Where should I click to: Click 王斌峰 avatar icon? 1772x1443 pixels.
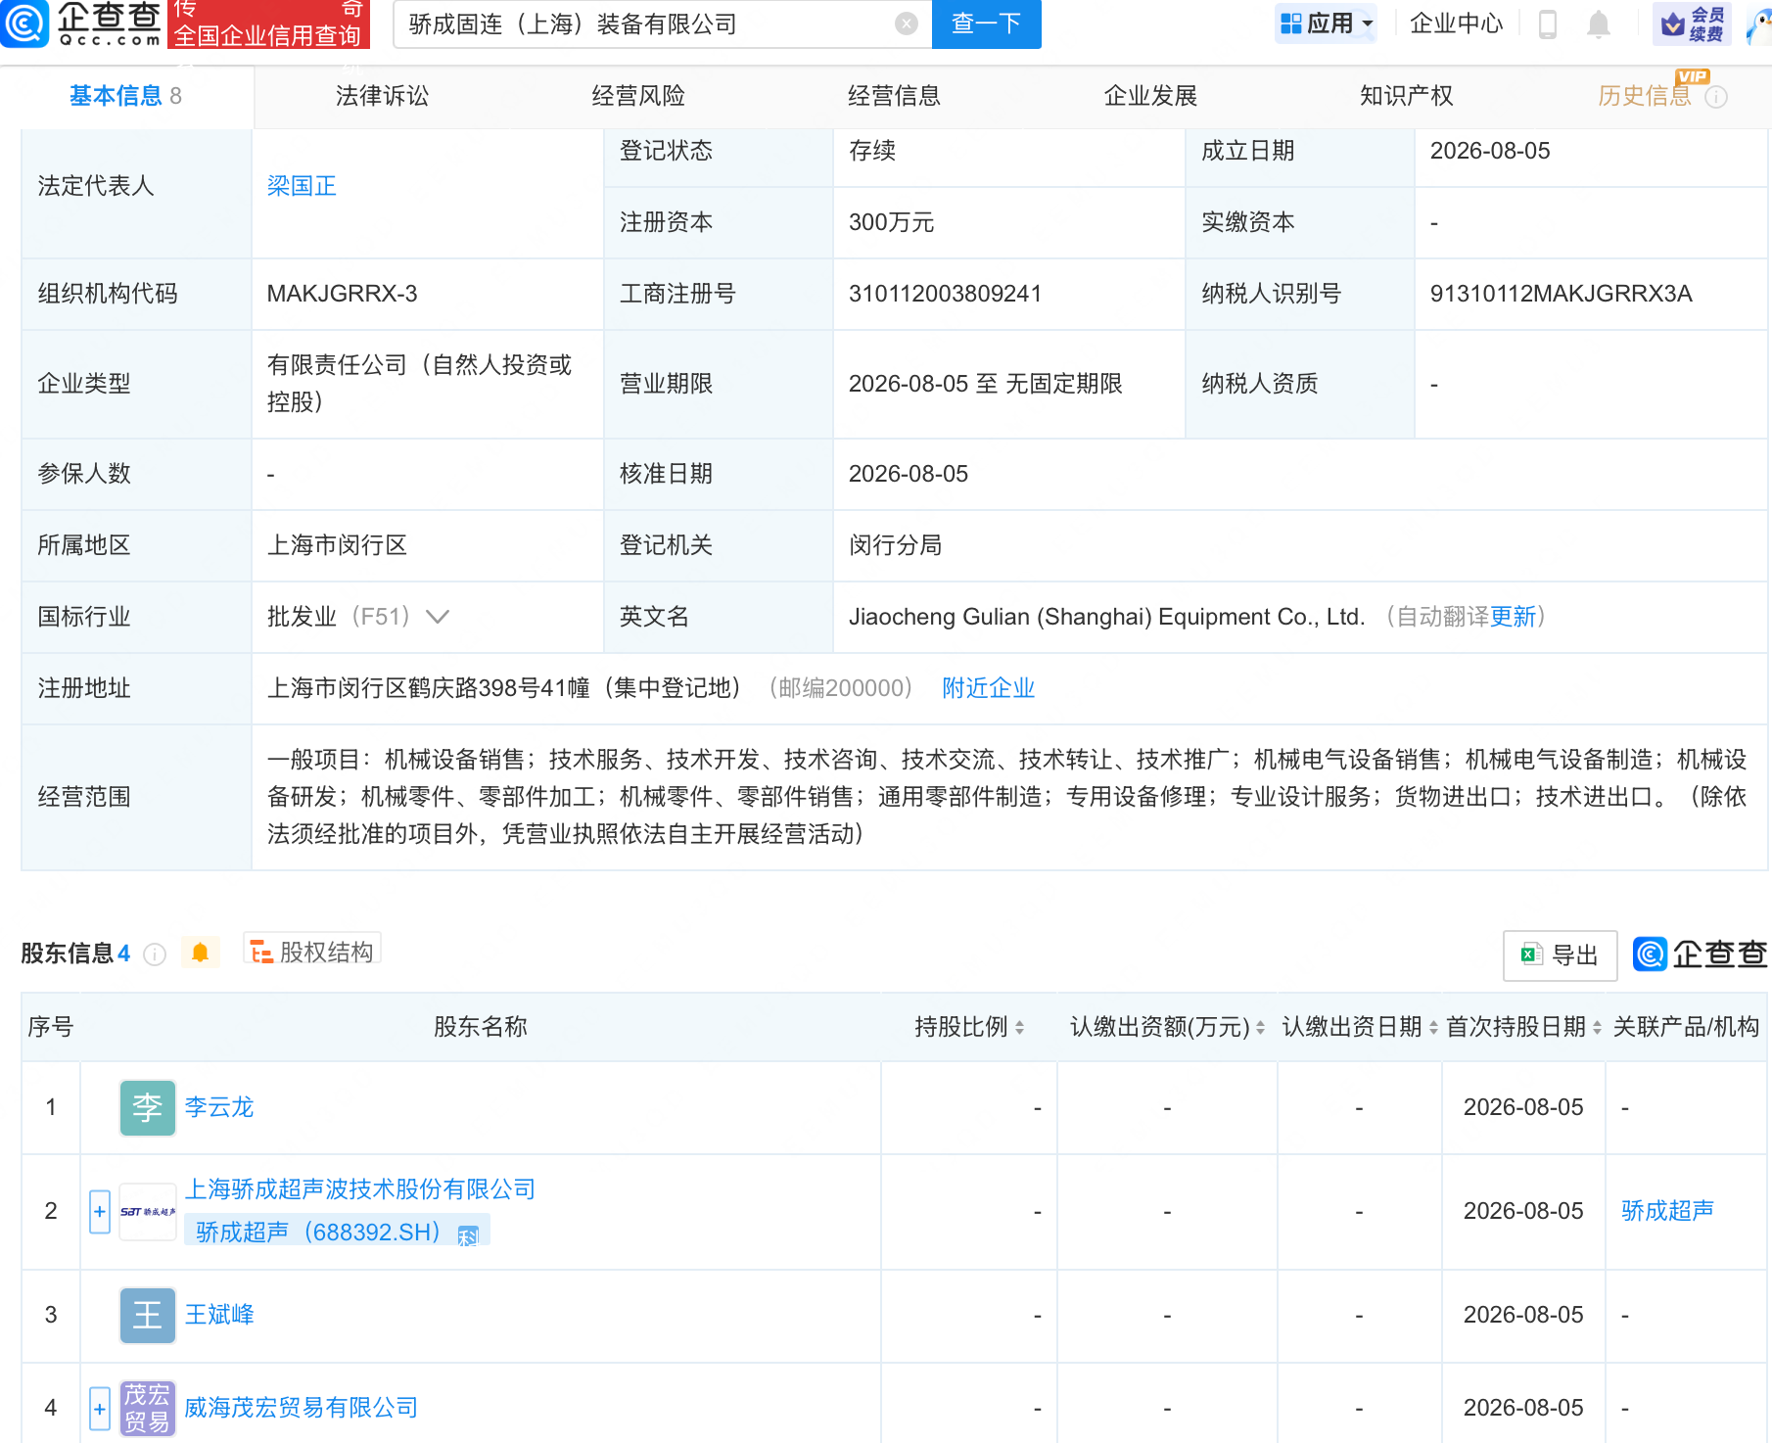(x=147, y=1315)
